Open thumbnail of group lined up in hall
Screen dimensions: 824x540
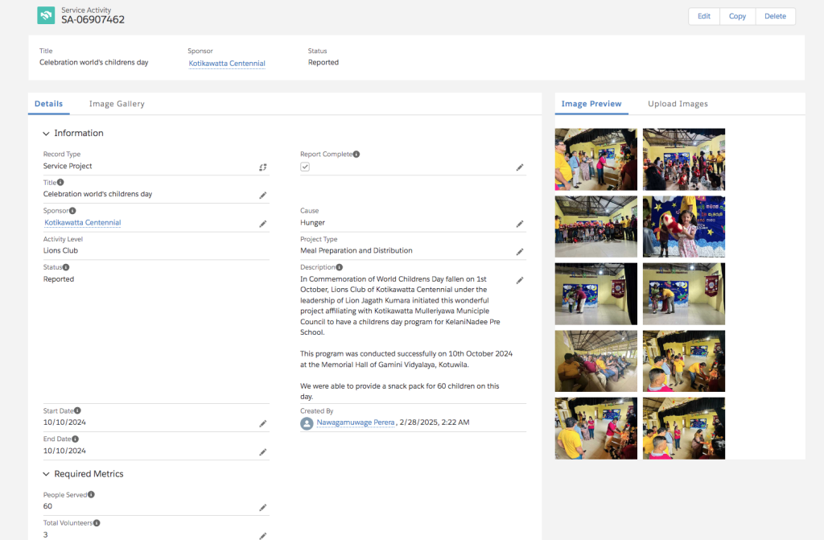[596, 227]
